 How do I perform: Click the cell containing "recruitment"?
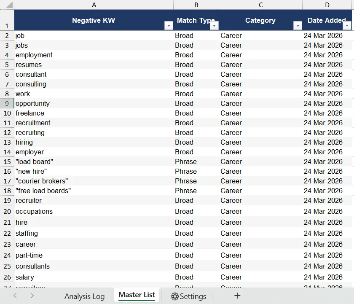pos(94,123)
